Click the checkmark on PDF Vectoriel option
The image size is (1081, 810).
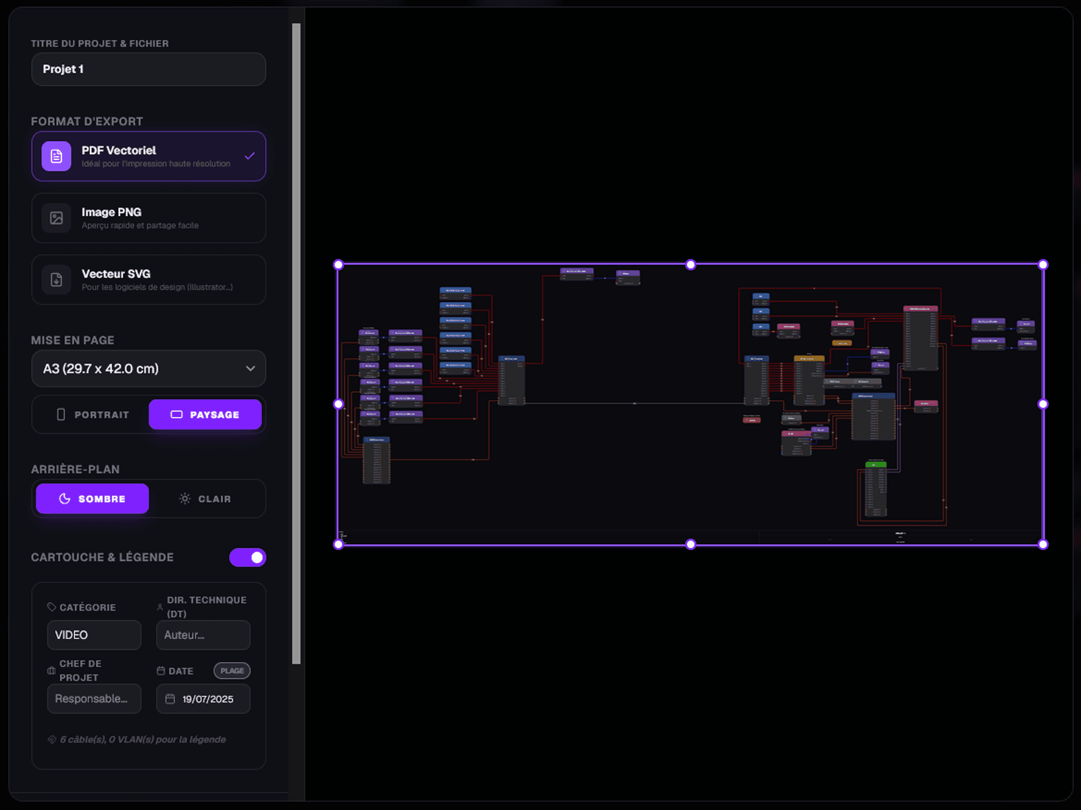249,156
